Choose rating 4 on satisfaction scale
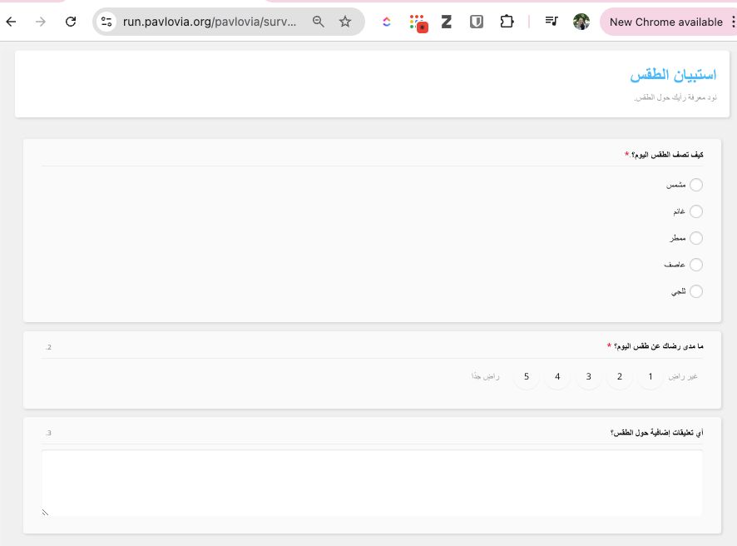Viewport: 737px width, 546px height. tap(557, 376)
